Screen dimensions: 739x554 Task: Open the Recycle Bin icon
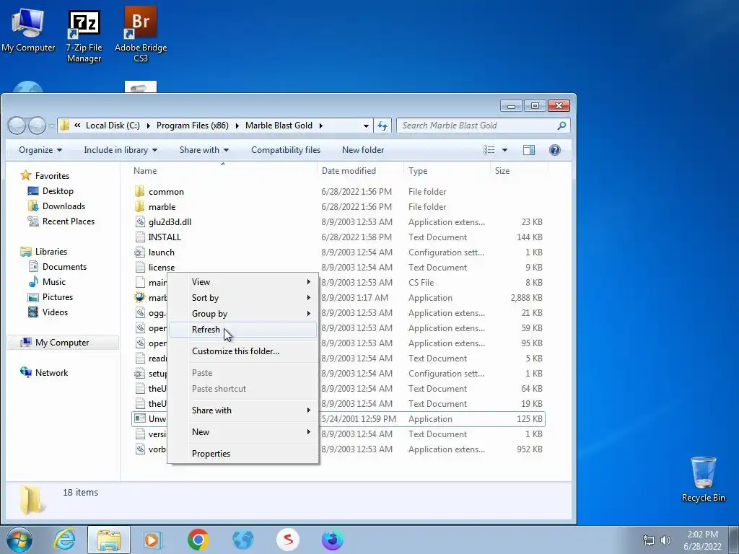[703, 479]
